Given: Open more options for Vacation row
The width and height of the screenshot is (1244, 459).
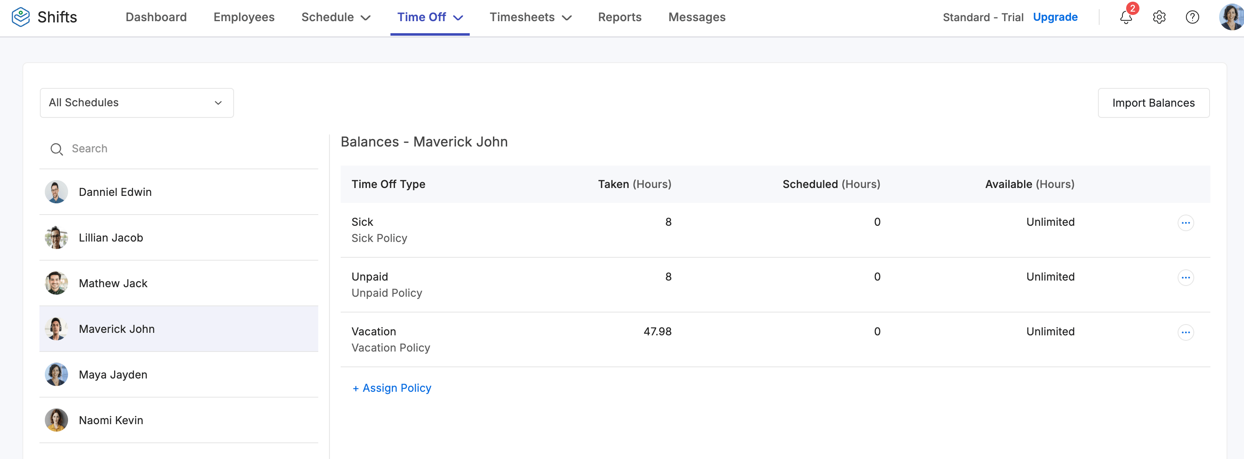Looking at the screenshot, I should 1185,332.
